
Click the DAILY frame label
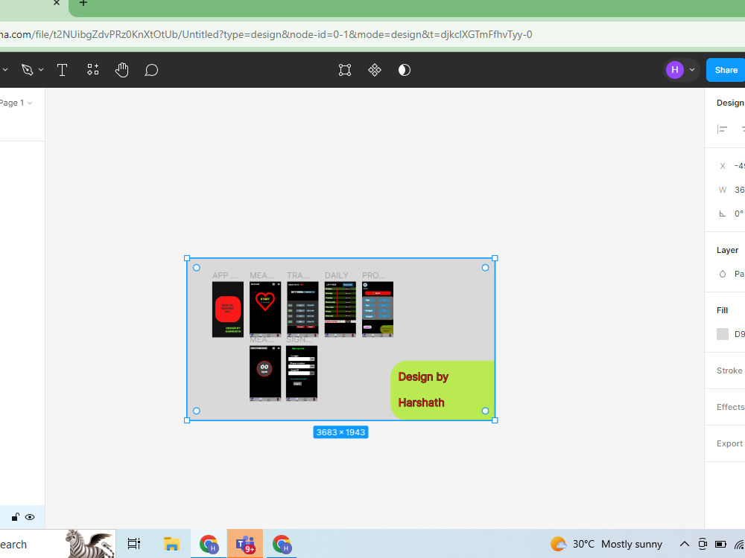coord(337,275)
